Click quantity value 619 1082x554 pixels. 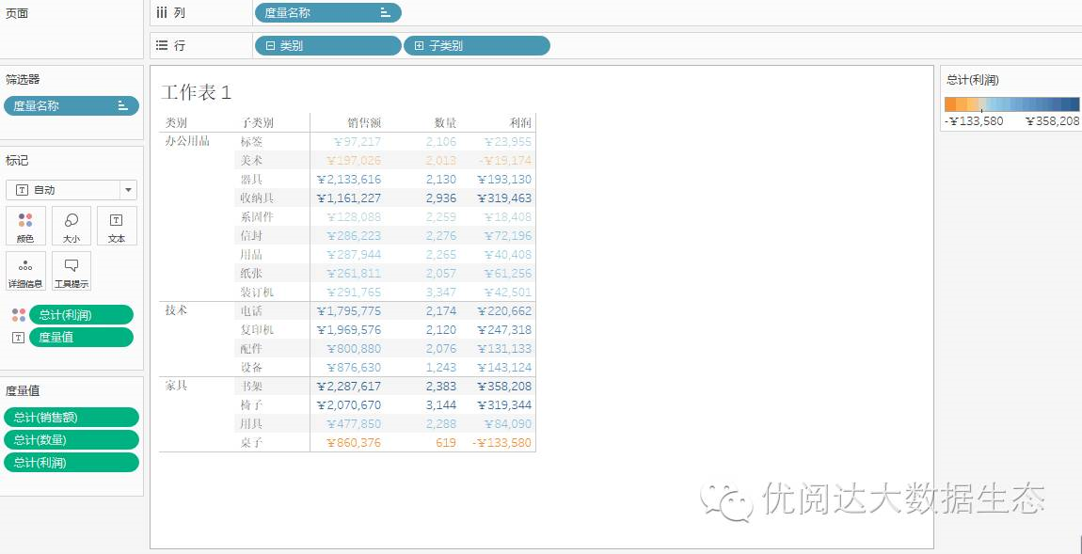click(446, 442)
